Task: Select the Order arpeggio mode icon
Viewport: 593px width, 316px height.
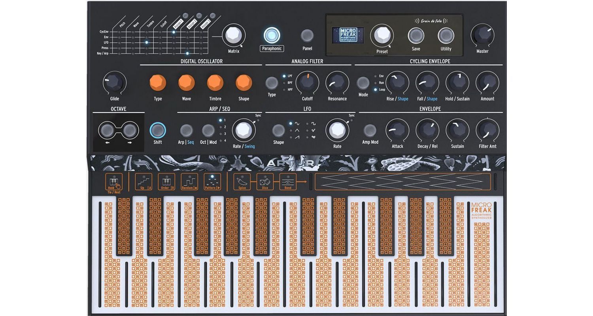Action: coord(166,182)
